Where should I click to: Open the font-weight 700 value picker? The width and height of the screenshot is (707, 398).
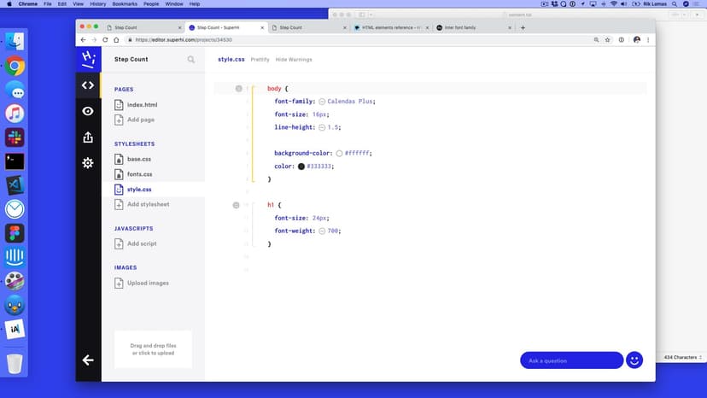tap(322, 231)
